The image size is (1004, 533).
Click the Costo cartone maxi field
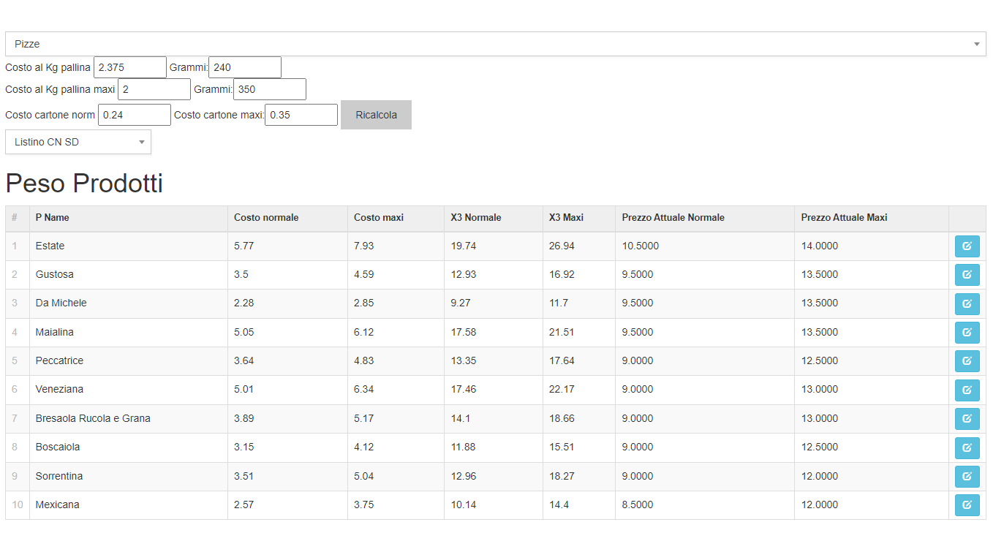tap(301, 115)
